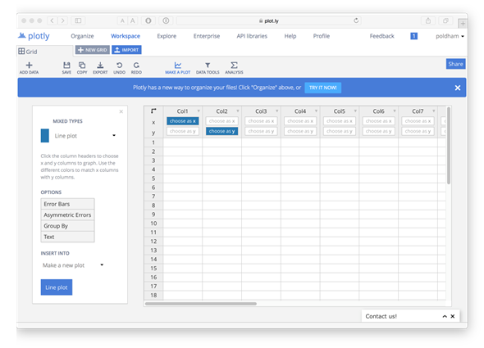Open Make a Plot chart icon
This screenshot has width=484, height=348.
click(x=178, y=65)
